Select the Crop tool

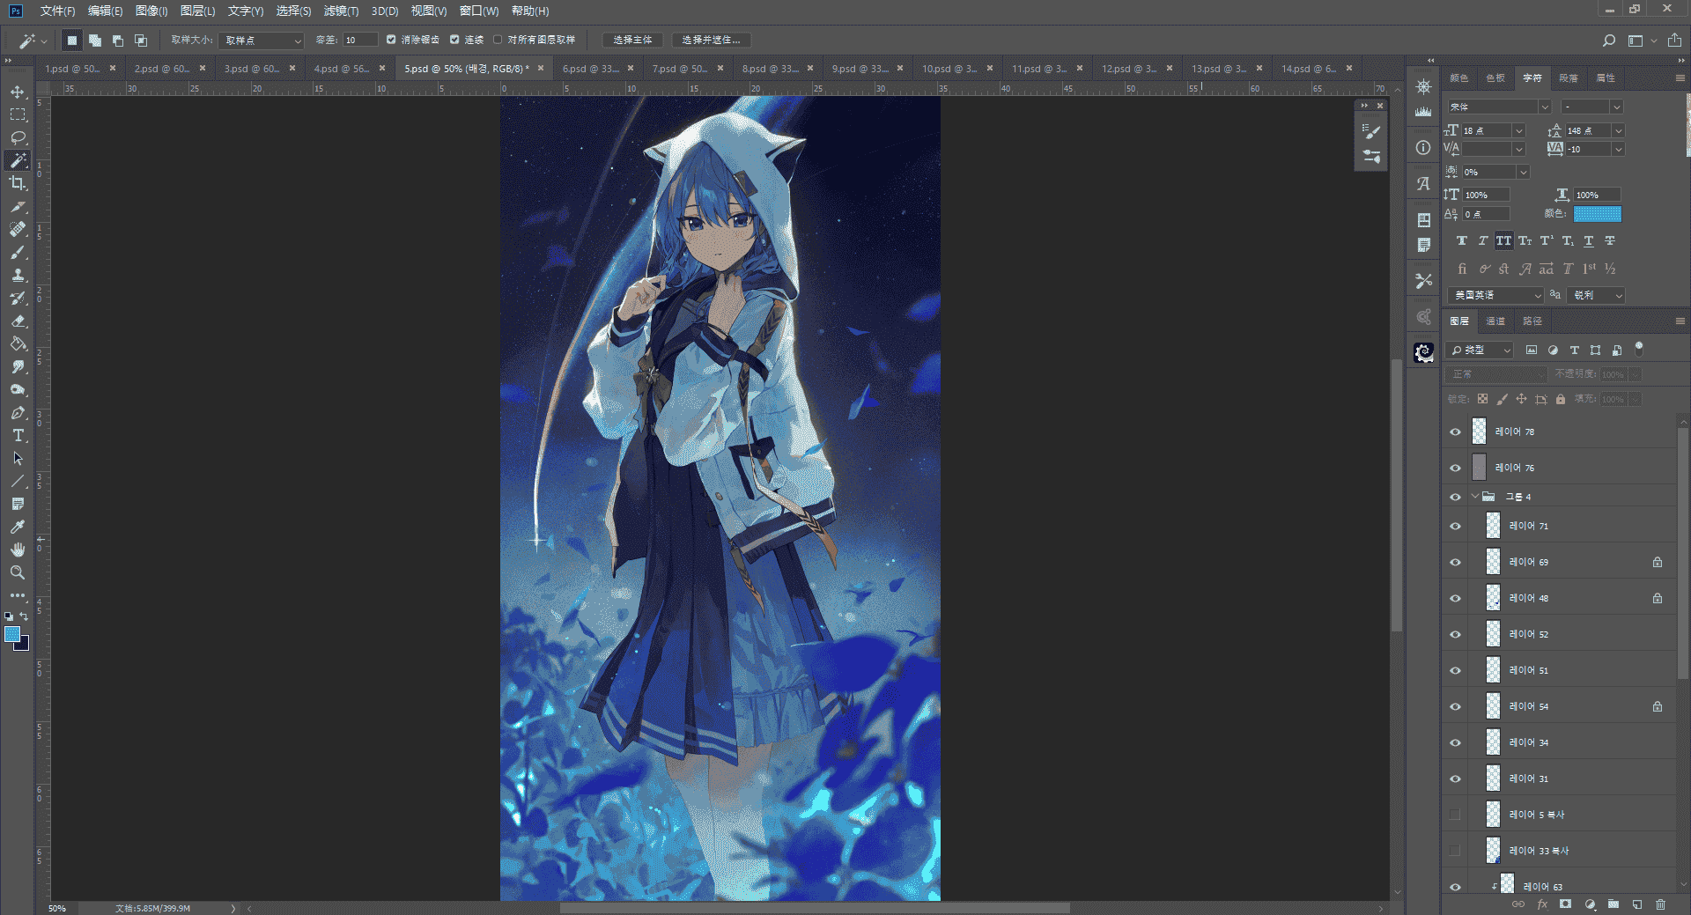tap(18, 183)
